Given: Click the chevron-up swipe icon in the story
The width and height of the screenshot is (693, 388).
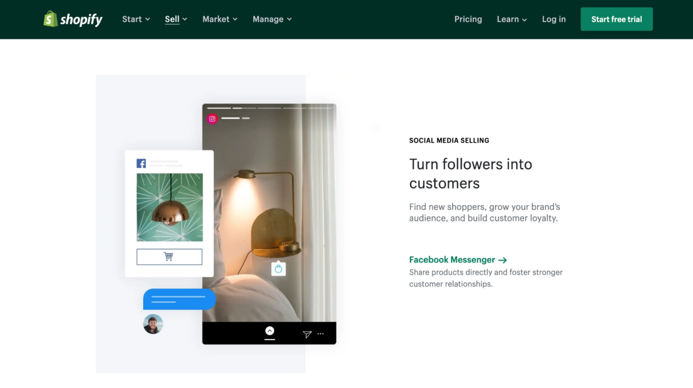Looking at the screenshot, I should coord(269,330).
